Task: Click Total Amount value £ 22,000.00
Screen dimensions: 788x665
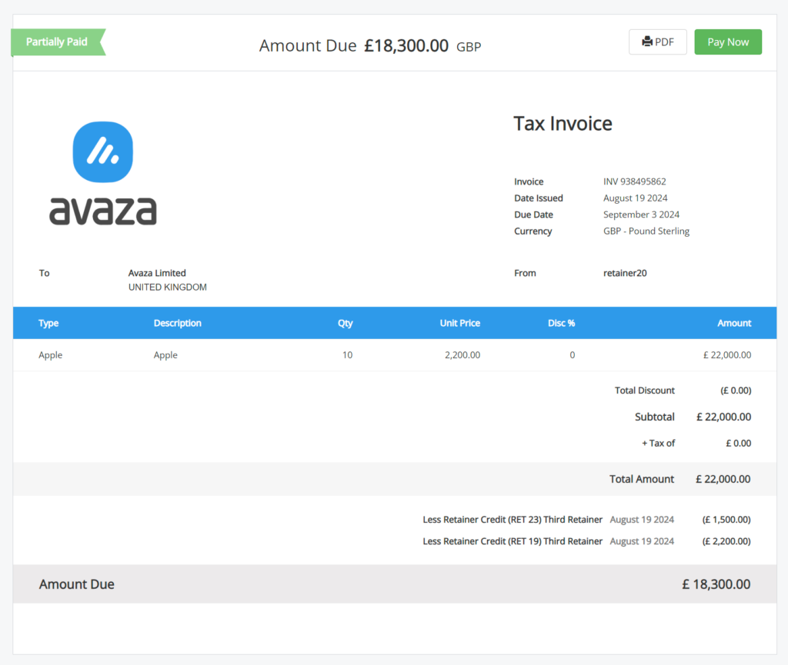Action: click(723, 479)
